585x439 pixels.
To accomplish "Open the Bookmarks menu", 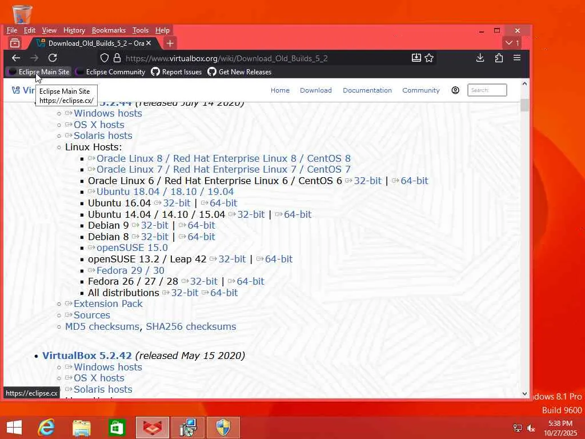I will point(109,30).
